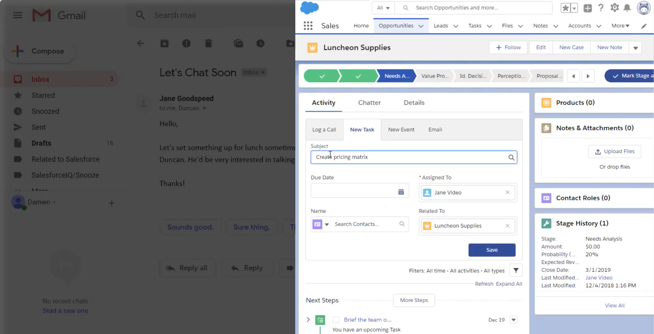
Task: Click the More Steps button
Action: (414, 300)
